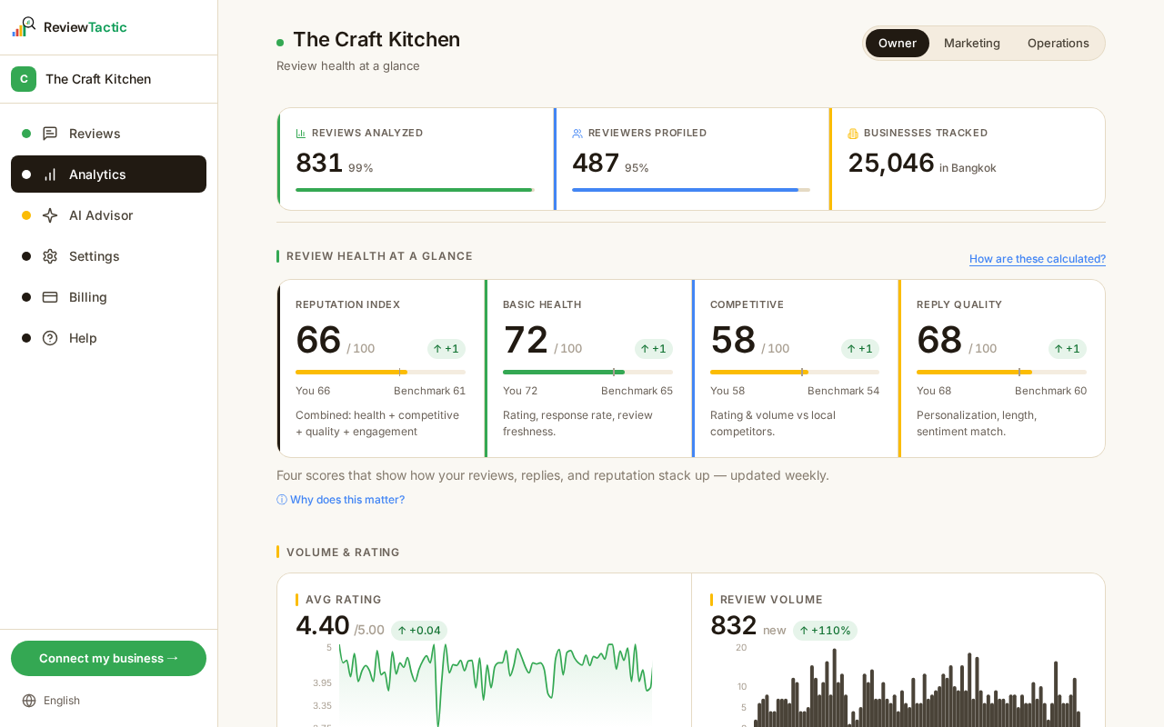Open How are these calculated link

1038,259
